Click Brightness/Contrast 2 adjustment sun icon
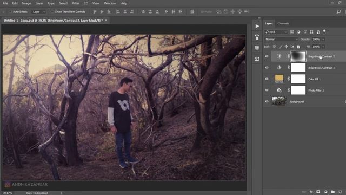 (279, 56)
